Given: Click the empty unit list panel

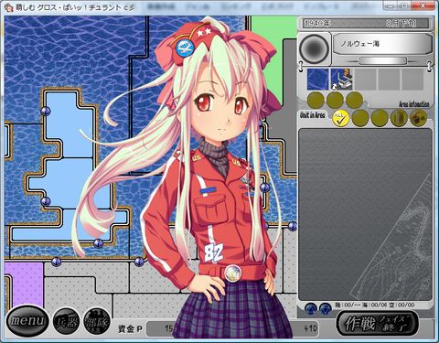Looking at the screenshot, I should [x=365, y=214].
